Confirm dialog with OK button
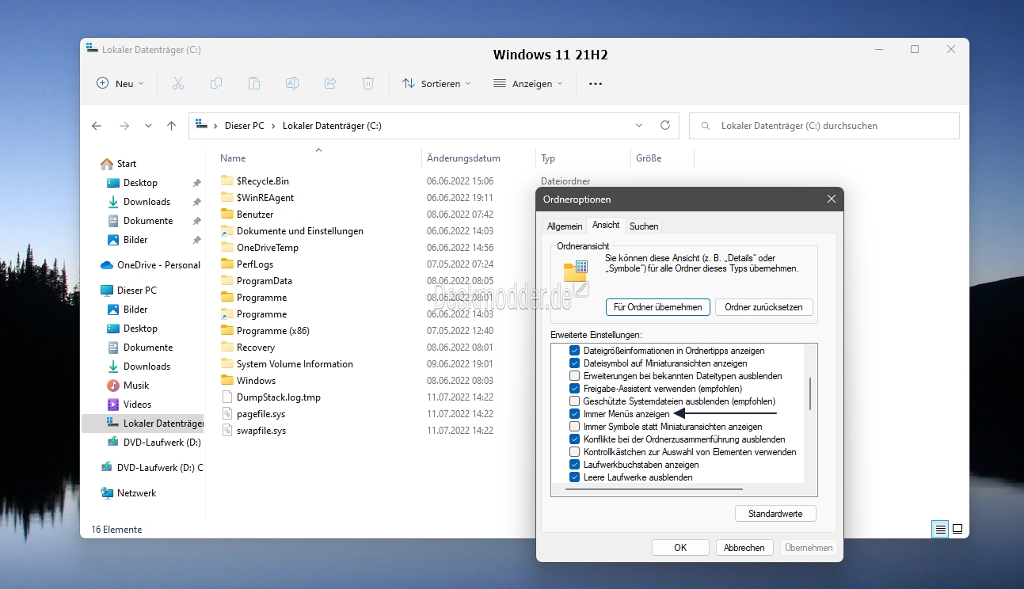This screenshot has height=589, width=1024. [x=680, y=547]
